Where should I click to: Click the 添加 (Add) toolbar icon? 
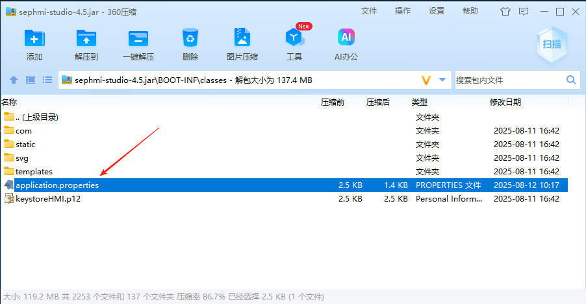point(34,38)
